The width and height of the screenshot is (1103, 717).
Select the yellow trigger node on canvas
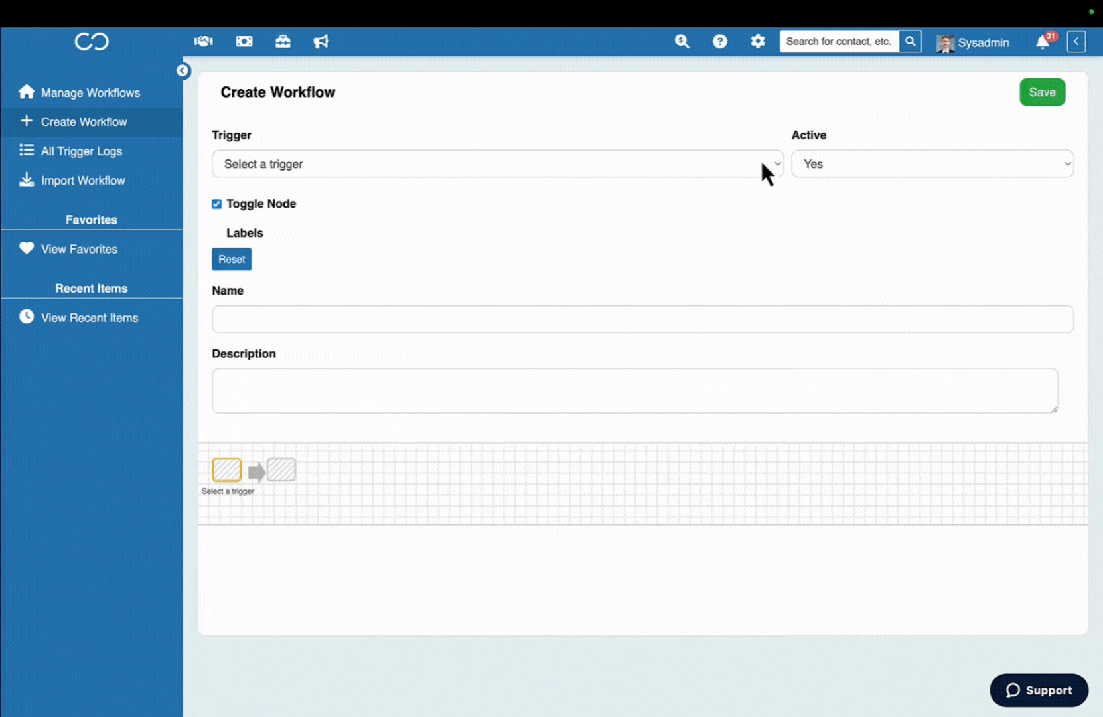coord(226,470)
